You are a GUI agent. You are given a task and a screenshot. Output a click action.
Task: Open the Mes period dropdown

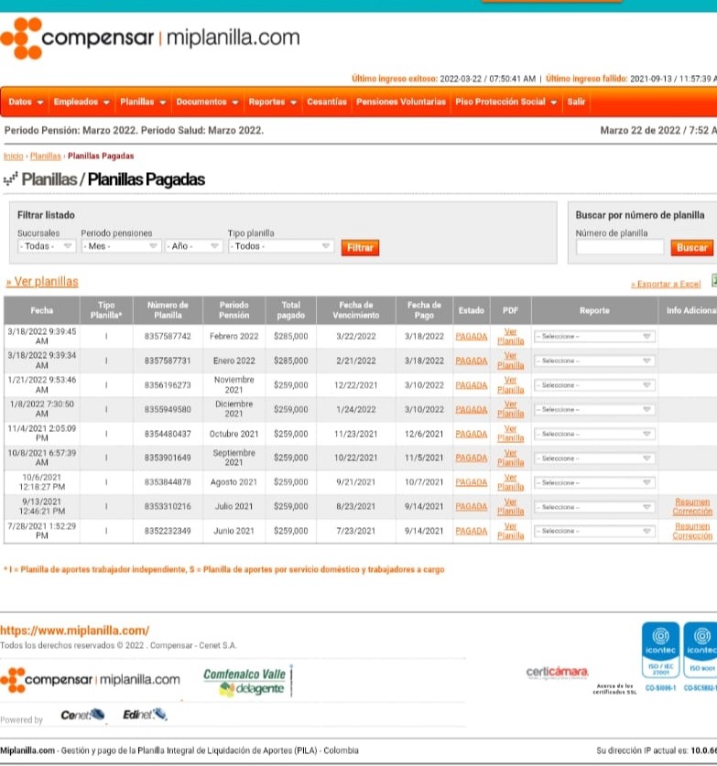(x=121, y=246)
